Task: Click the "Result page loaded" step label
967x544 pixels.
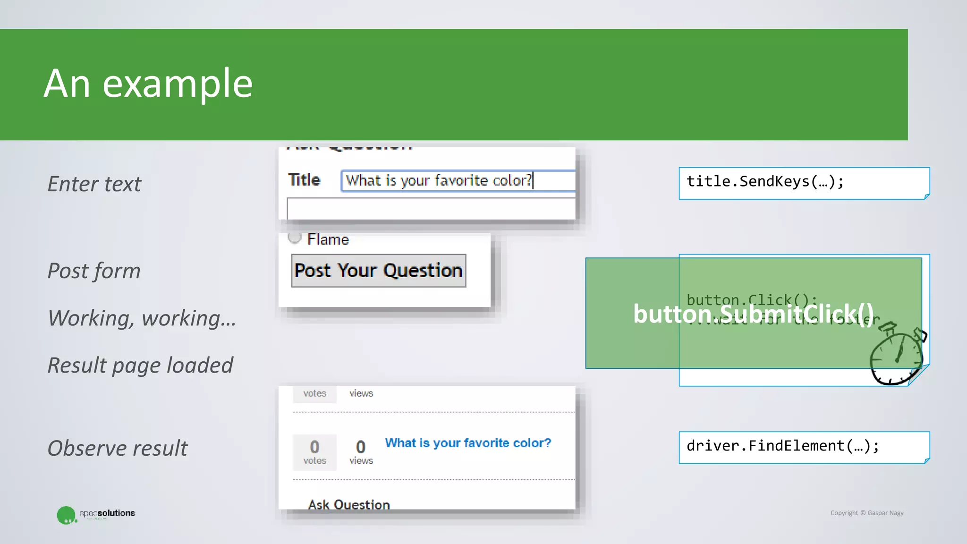Action: click(140, 365)
